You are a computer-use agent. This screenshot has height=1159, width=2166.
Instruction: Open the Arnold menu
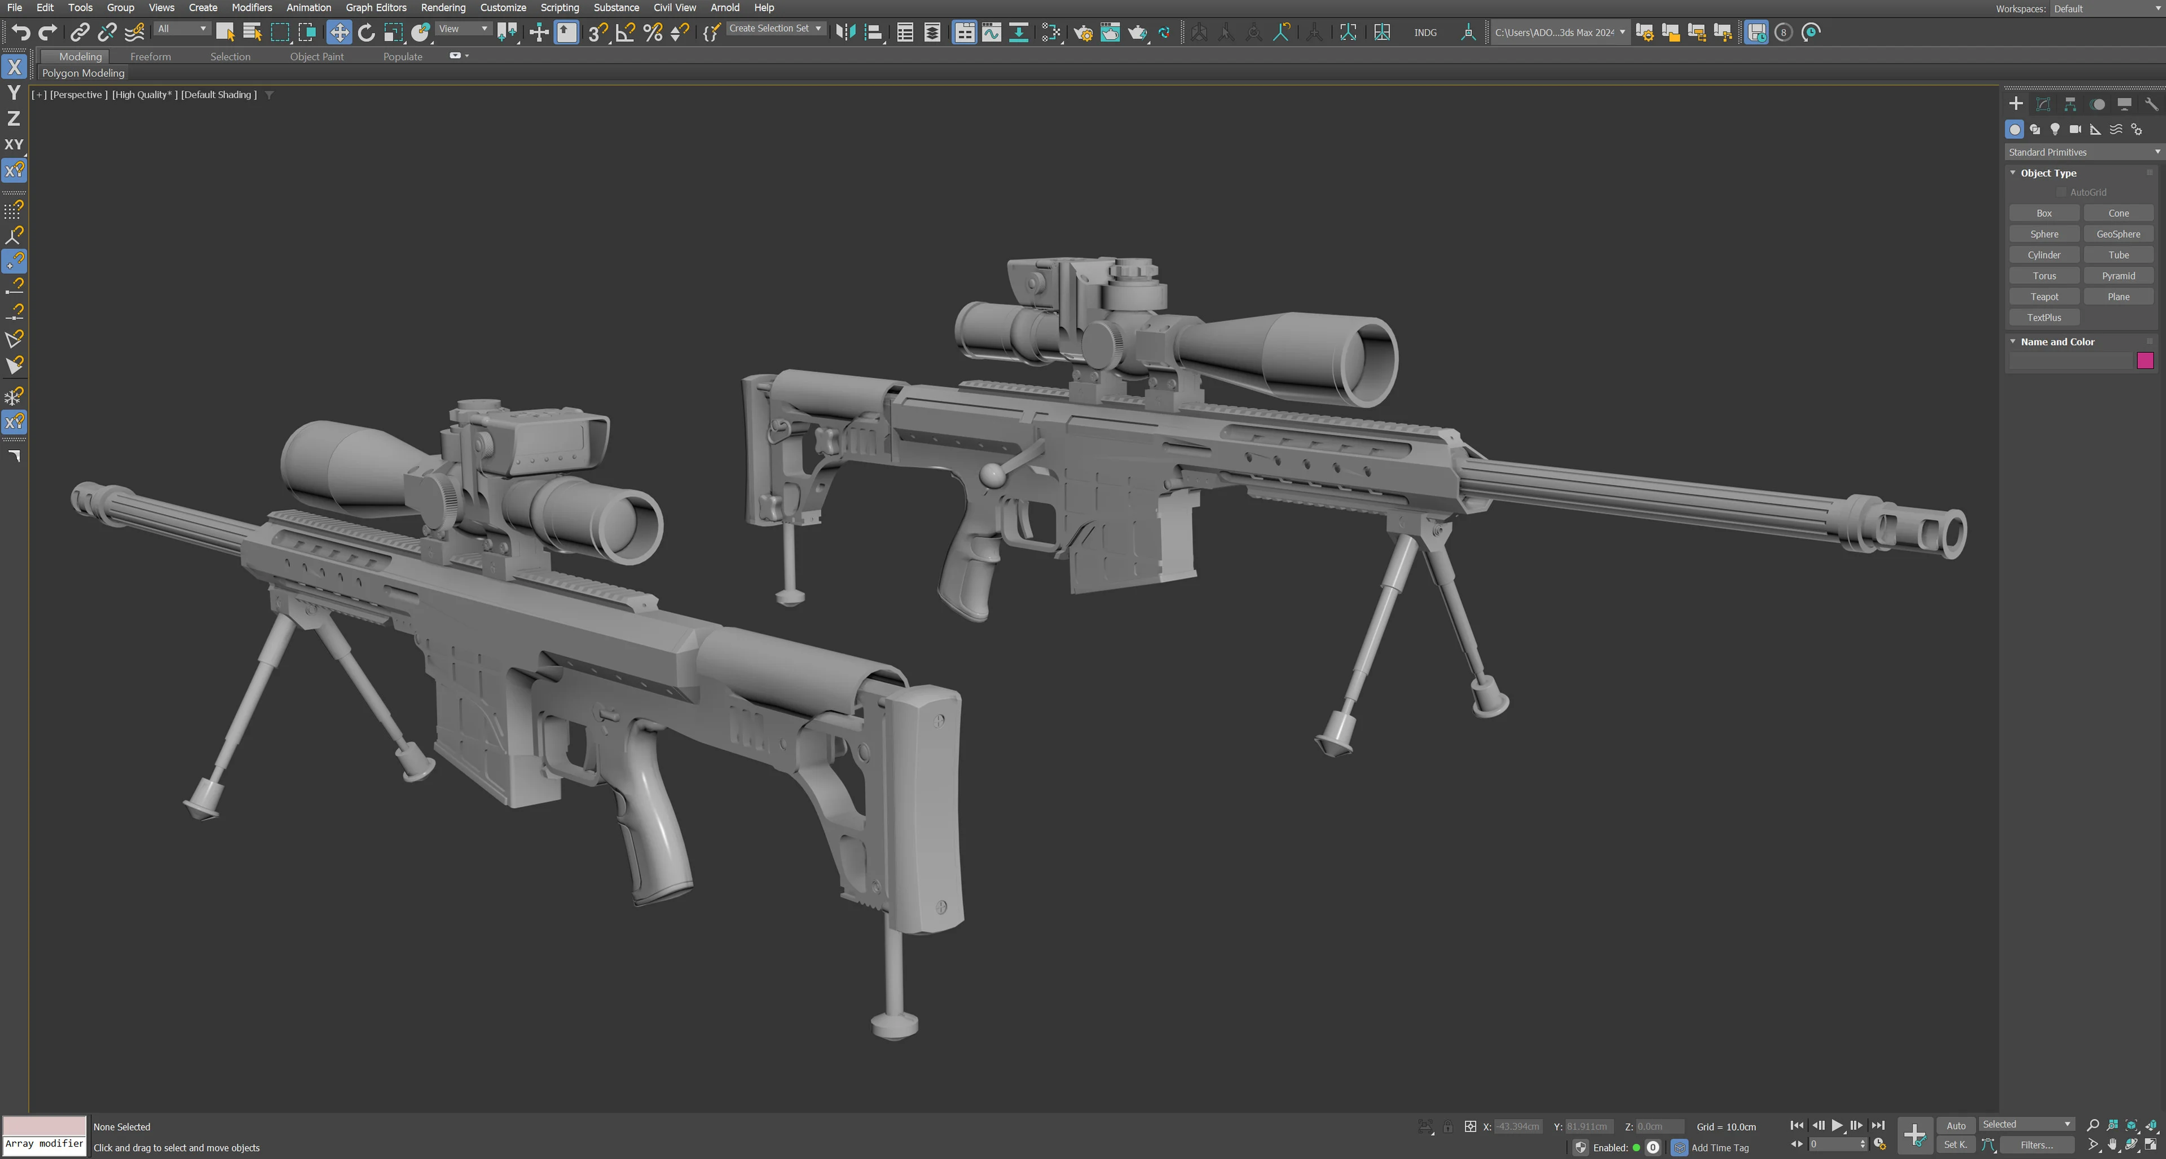724,7
